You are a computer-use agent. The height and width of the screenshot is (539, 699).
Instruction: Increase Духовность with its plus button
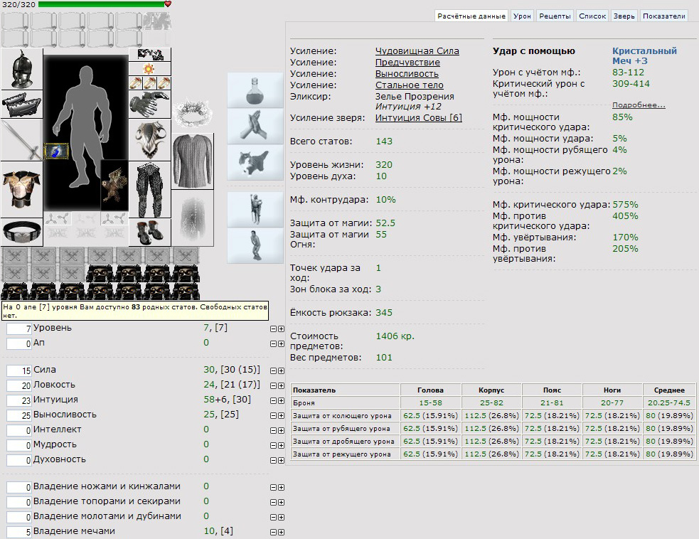point(281,461)
